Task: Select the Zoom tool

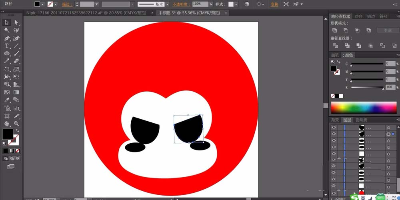Action: (x=16, y=124)
